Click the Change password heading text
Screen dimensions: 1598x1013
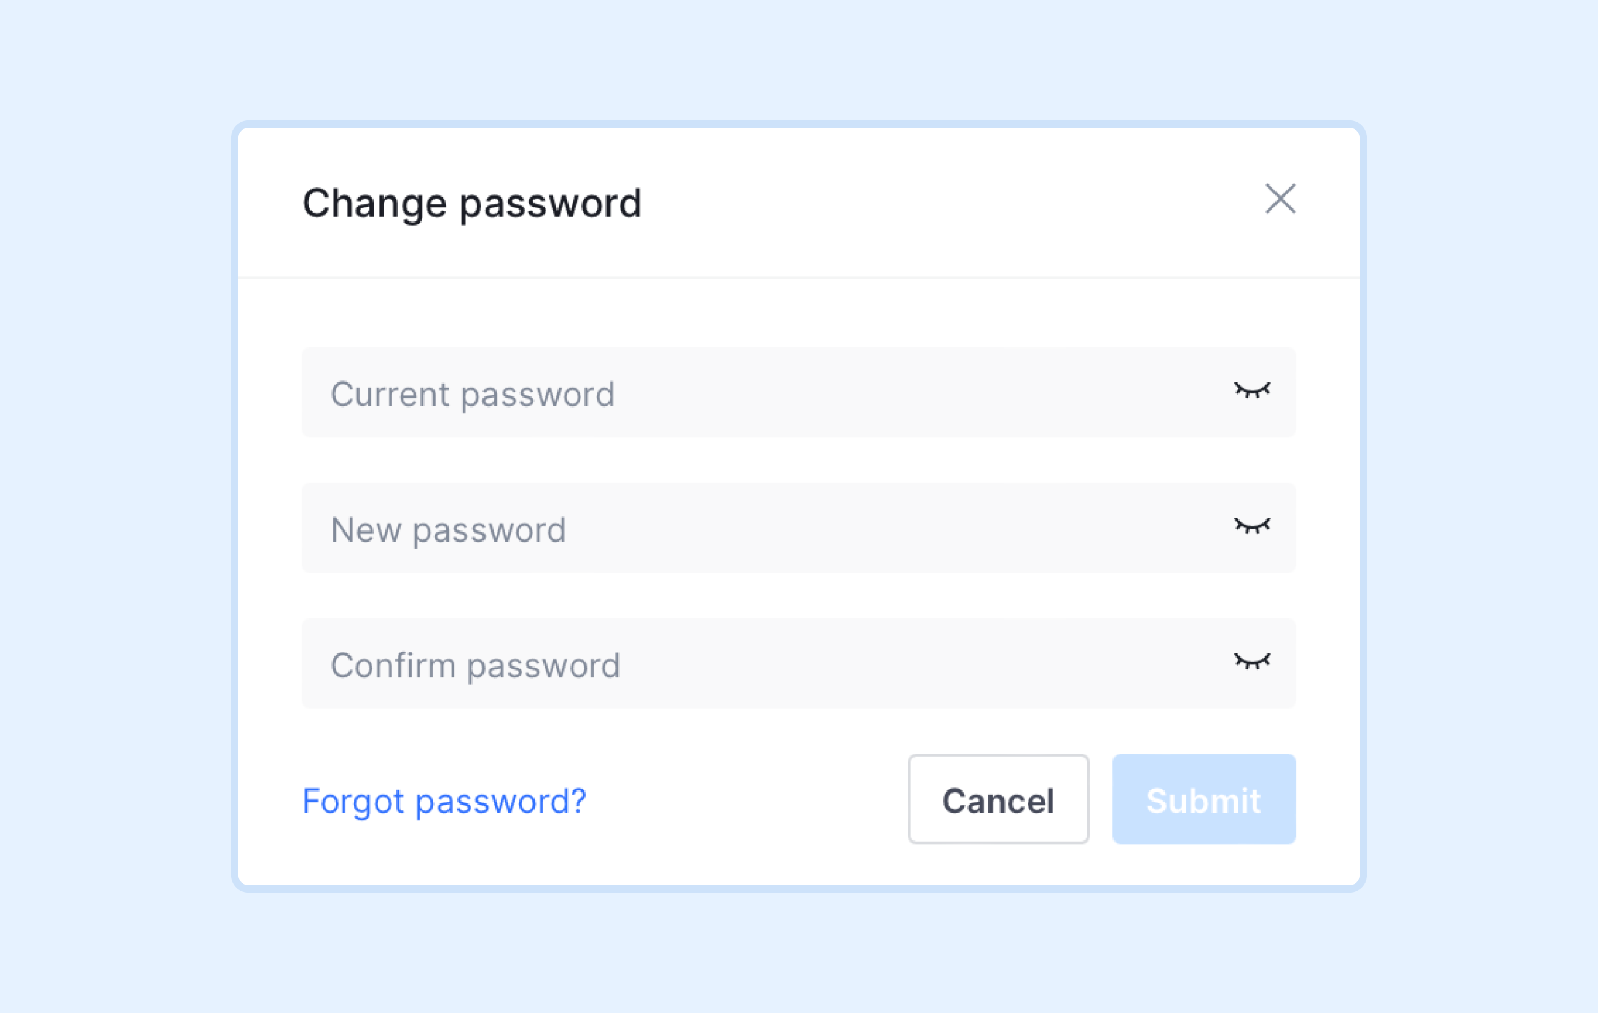(x=472, y=203)
